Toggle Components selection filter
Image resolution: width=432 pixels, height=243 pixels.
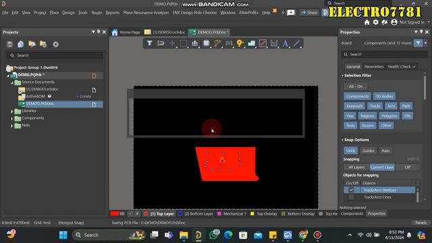[357, 96]
